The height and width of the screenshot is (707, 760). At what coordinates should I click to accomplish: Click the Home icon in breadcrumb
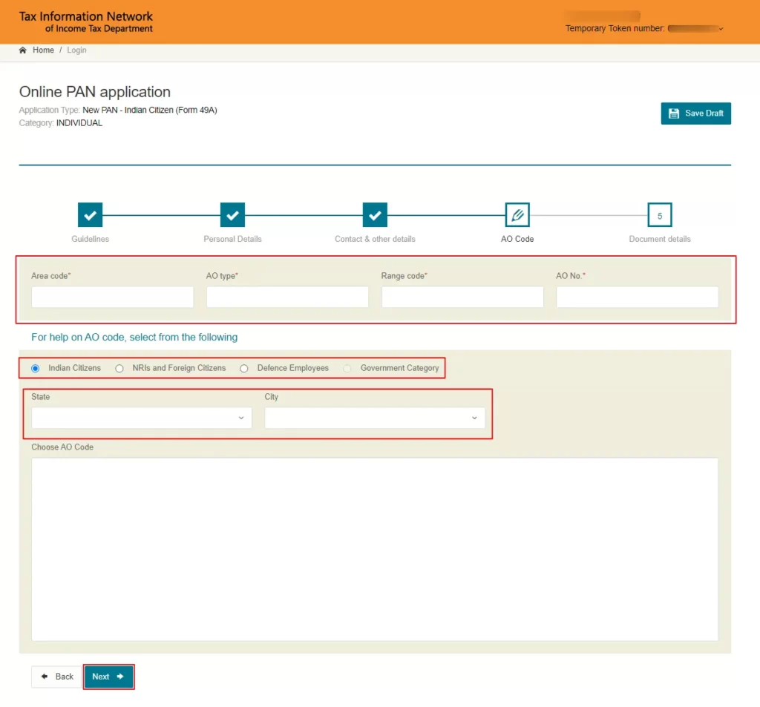click(x=23, y=50)
